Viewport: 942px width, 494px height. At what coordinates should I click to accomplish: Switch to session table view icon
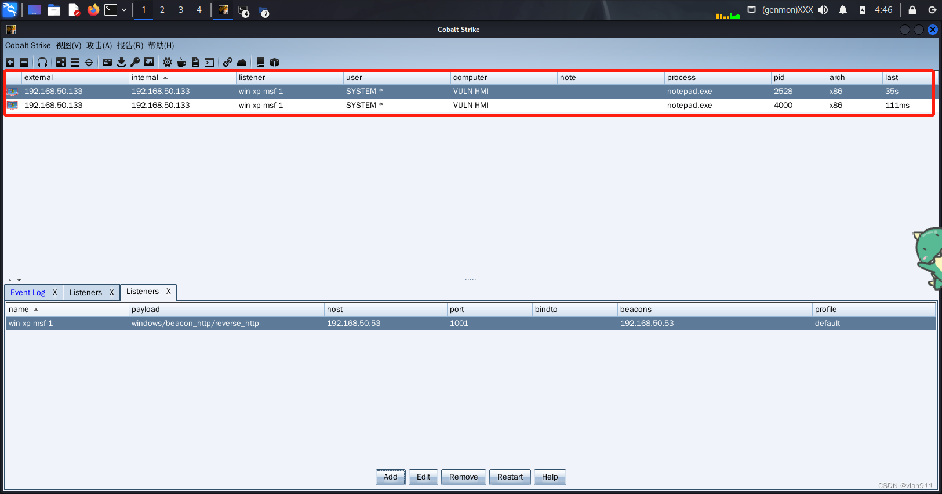pyautogui.click(x=75, y=62)
